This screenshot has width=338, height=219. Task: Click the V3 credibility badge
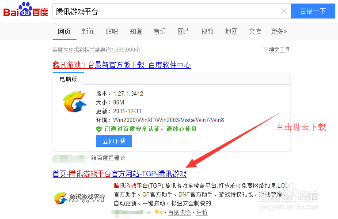pos(158,212)
